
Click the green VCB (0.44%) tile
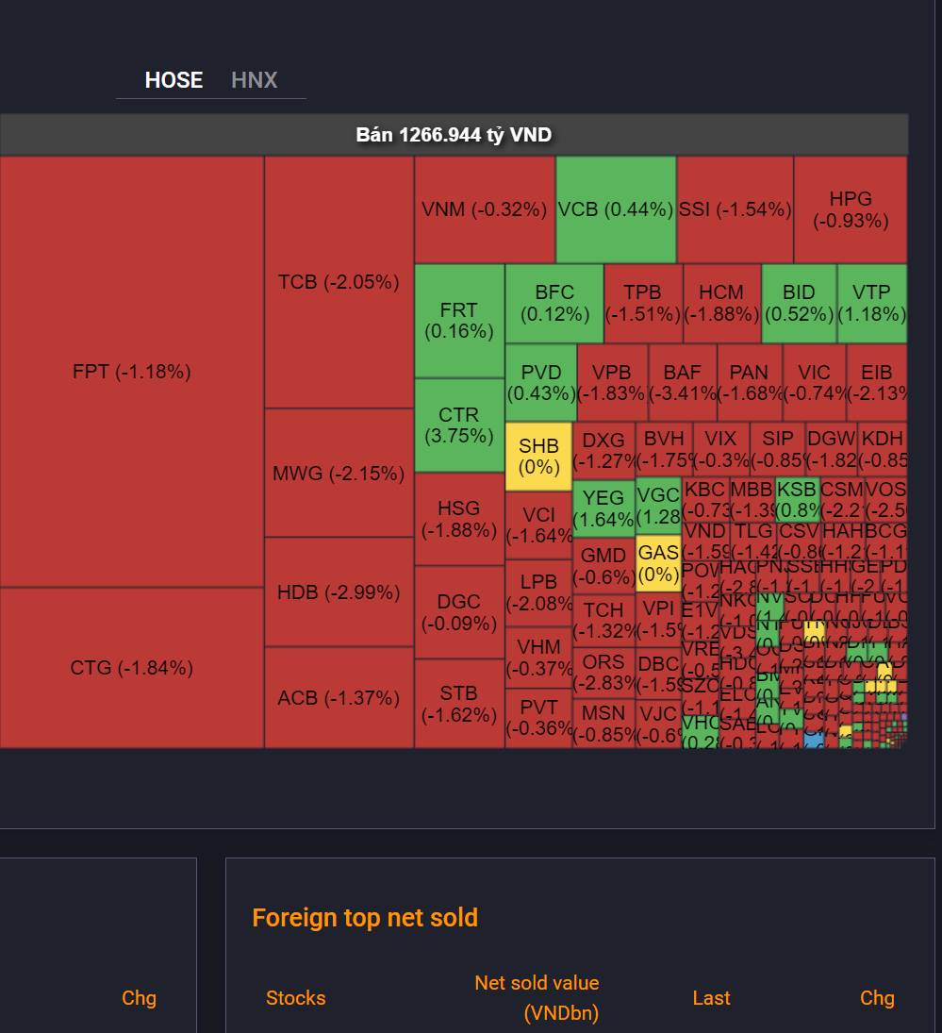(616, 209)
